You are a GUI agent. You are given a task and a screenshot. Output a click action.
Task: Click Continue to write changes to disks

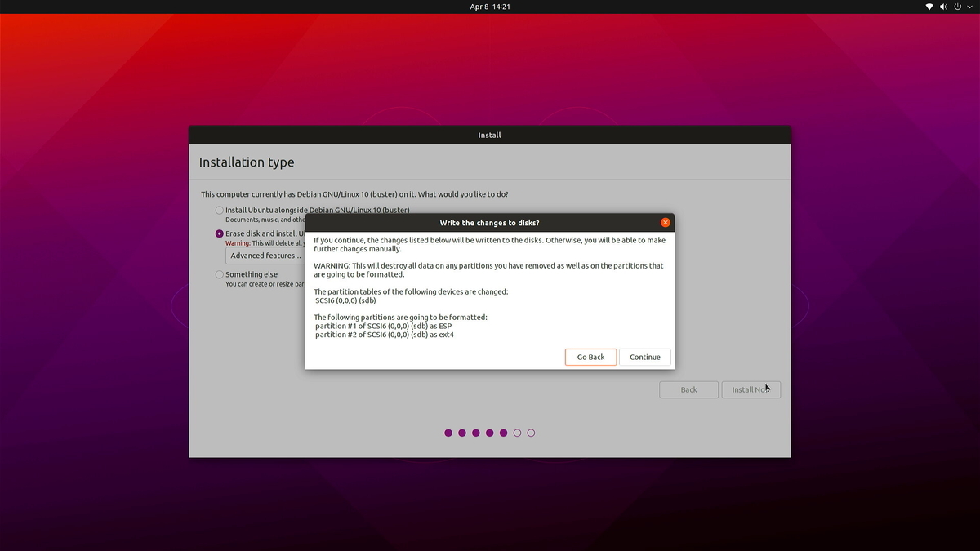645,357
